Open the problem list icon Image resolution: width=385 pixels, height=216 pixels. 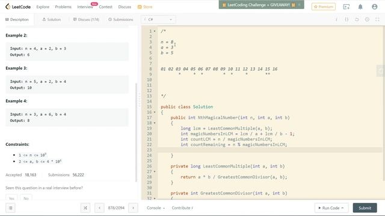(10, 208)
